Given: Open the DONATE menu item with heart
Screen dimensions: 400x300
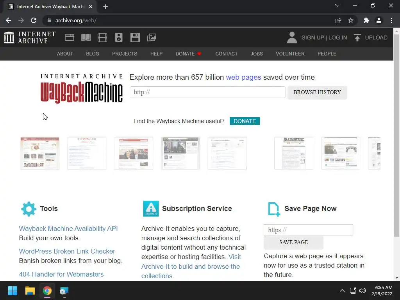Looking at the screenshot, I should 189,54.
